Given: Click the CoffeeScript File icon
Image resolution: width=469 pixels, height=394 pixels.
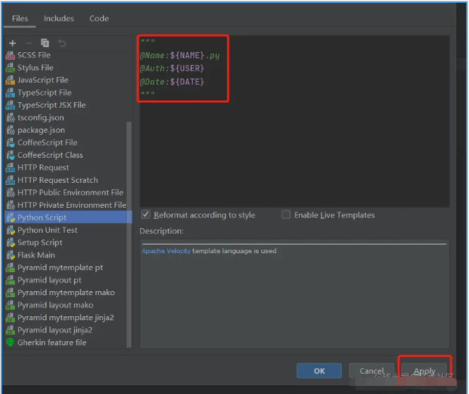Looking at the screenshot, I should click(x=10, y=143).
